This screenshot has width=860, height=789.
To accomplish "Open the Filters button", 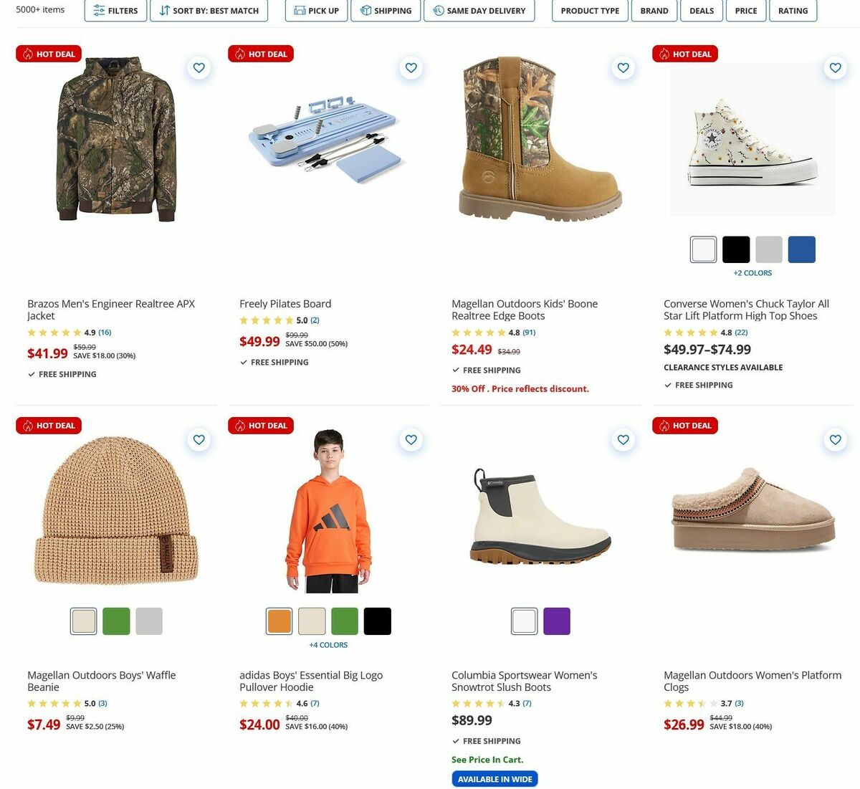I will 116,11.
